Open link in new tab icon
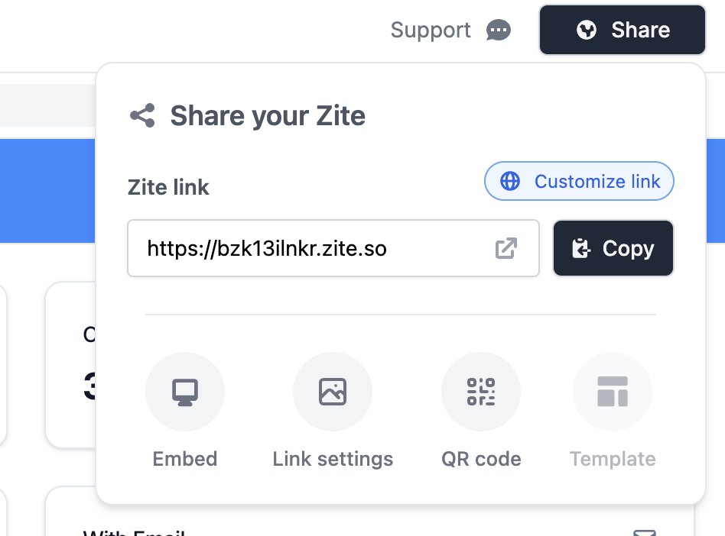The image size is (725, 536). pyautogui.click(x=506, y=248)
